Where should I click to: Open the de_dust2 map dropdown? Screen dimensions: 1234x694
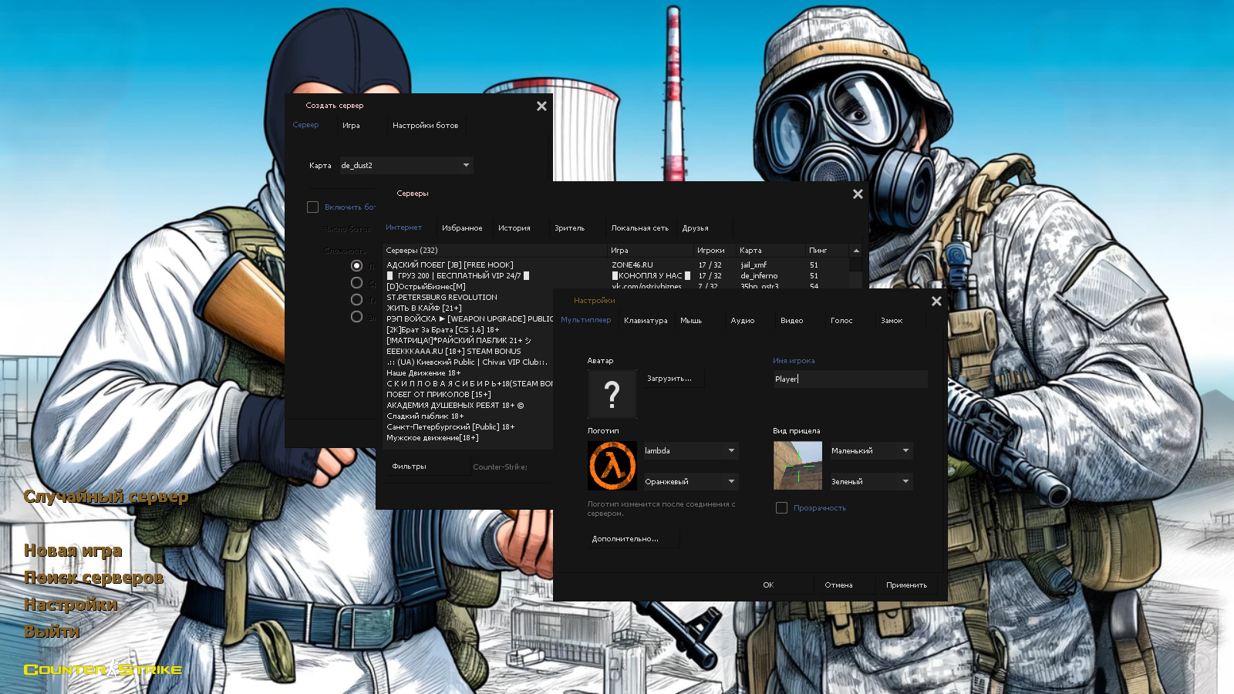(x=406, y=166)
